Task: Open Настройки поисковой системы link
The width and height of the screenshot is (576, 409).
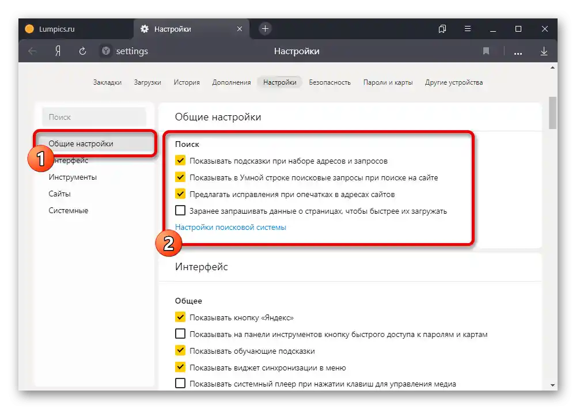Action: pyautogui.click(x=230, y=227)
